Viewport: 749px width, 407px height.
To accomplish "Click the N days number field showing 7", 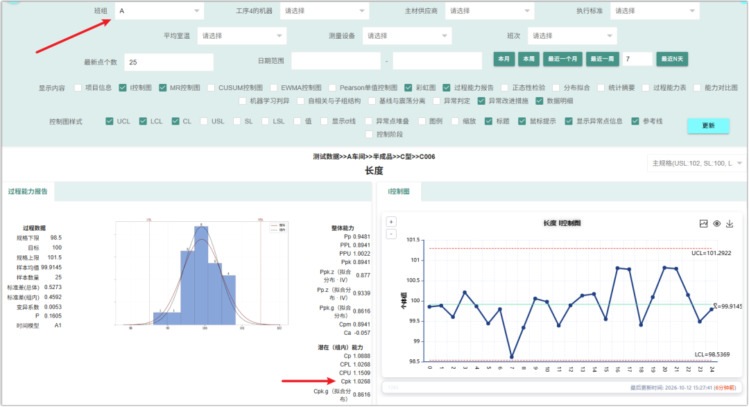I will point(637,59).
